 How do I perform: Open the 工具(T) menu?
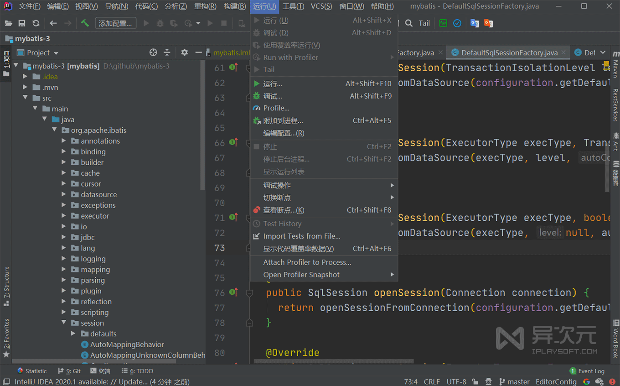click(x=293, y=6)
